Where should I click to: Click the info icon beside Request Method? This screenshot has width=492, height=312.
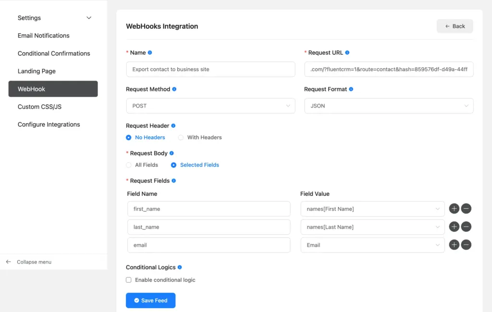coord(174,89)
